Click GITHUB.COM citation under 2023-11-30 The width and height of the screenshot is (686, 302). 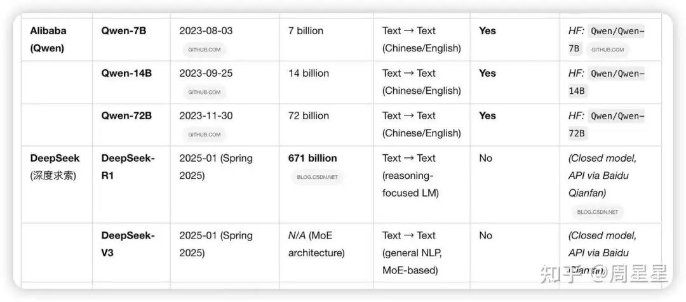[205, 135]
